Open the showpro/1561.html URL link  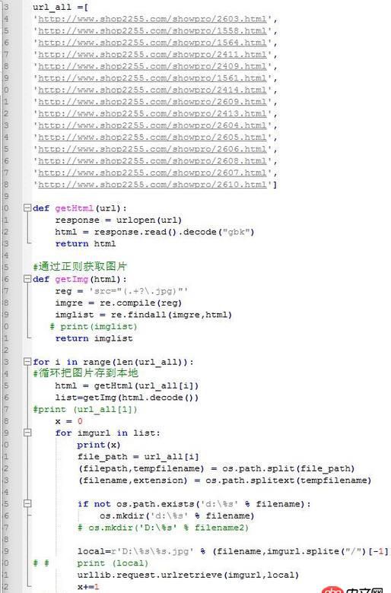tap(152, 78)
